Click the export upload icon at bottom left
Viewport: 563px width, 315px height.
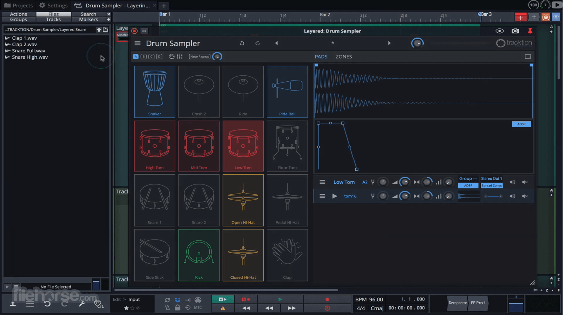(x=13, y=303)
